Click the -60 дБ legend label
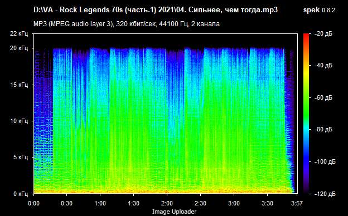348x216 pixels. coord(323,97)
